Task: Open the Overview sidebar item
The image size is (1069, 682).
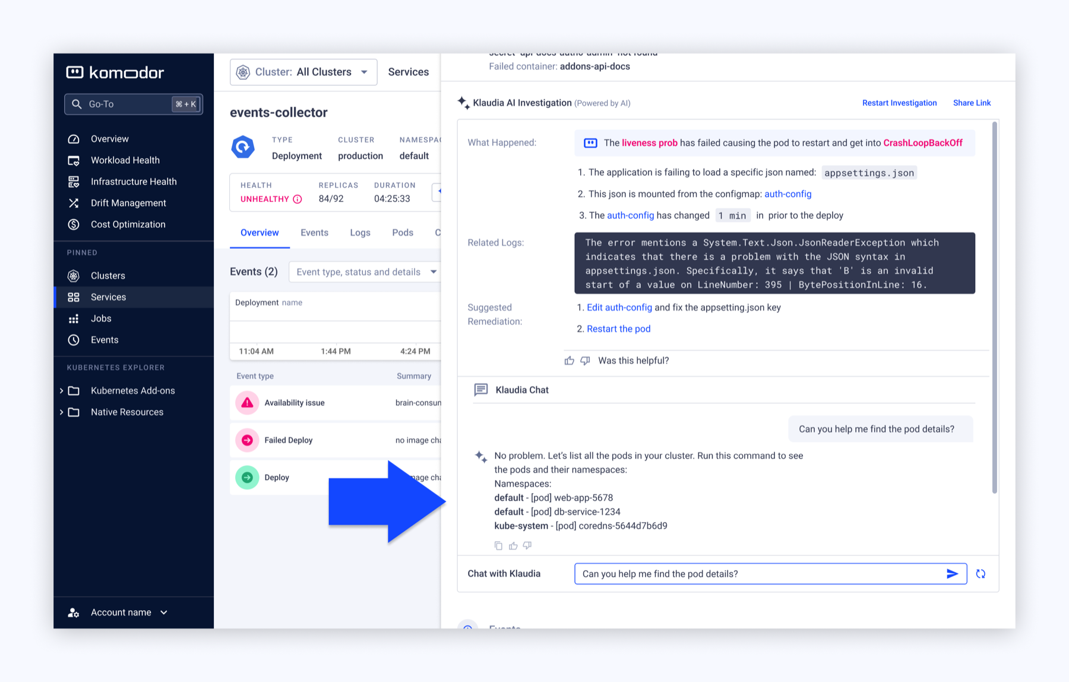Action: (109, 138)
